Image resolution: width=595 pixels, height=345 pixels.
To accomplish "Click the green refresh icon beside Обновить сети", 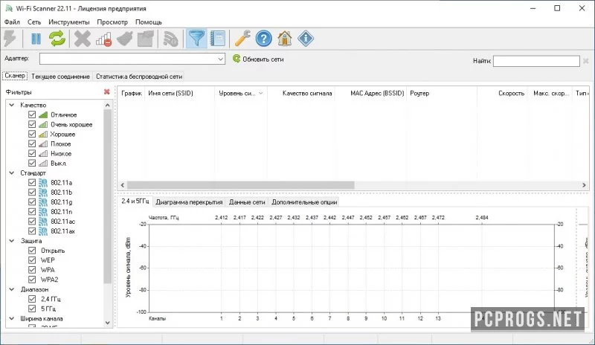I will point(237,59).
